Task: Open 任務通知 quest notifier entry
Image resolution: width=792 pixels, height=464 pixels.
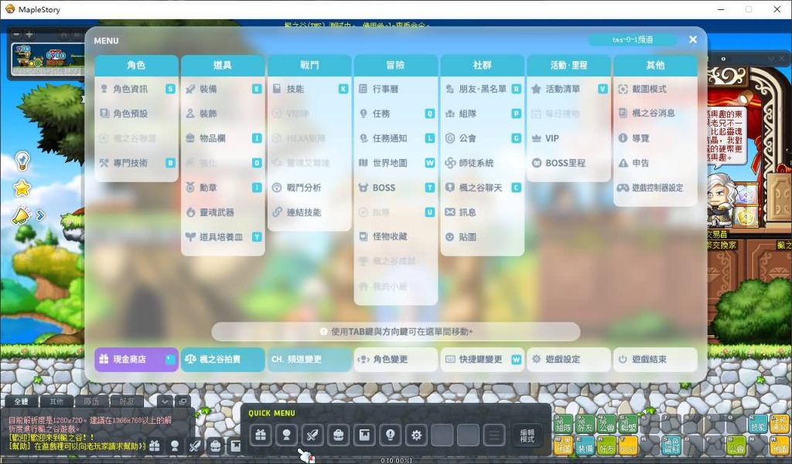Action: pyautogui.click(x=395, y=138)
